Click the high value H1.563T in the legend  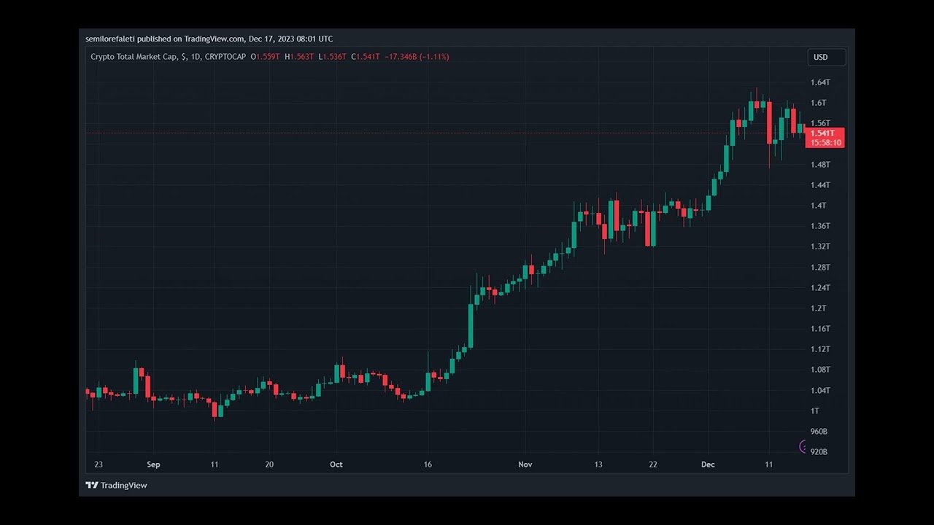click(x=298, y=56)
